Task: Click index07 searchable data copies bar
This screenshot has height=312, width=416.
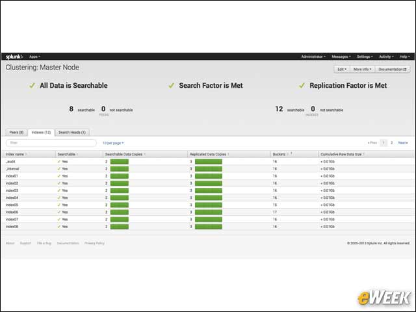Action: coord(120,220)
